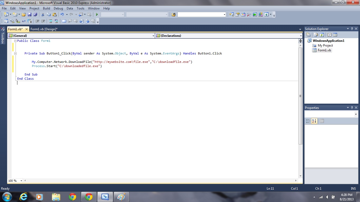Undo the last edit with Undo icon
Screen dimensions: 360x202
pos(62,15)
